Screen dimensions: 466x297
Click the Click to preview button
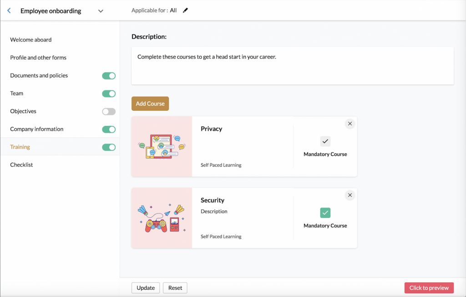point(429,288)
